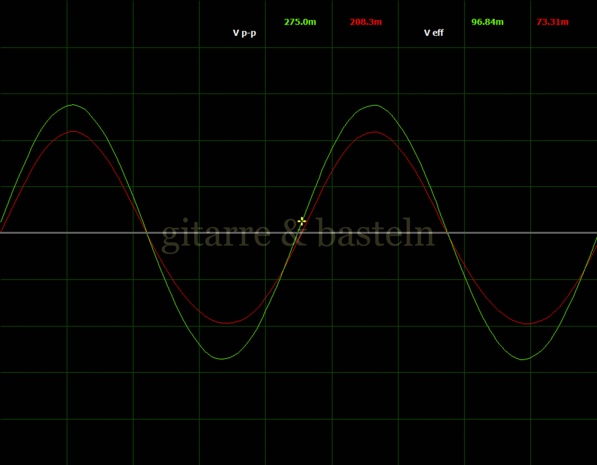Click the white V eff label
Screen dimensions: 597x465
tap(433, 33)
